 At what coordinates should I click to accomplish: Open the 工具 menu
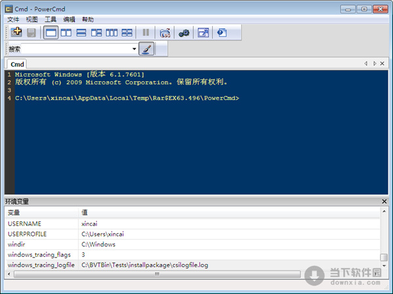pyautogui.click(x=50, y=19)
